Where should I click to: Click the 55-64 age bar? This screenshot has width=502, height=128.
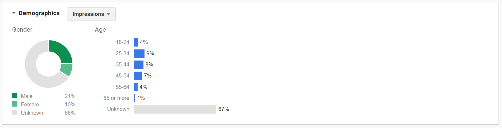coord(136,87)
